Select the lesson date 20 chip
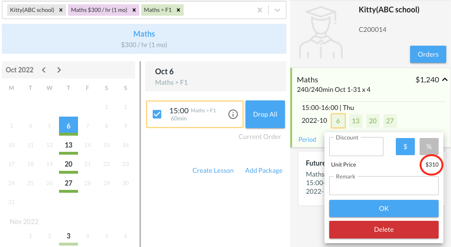Viewport: 451px width, 247px height. tap(373, 121)
